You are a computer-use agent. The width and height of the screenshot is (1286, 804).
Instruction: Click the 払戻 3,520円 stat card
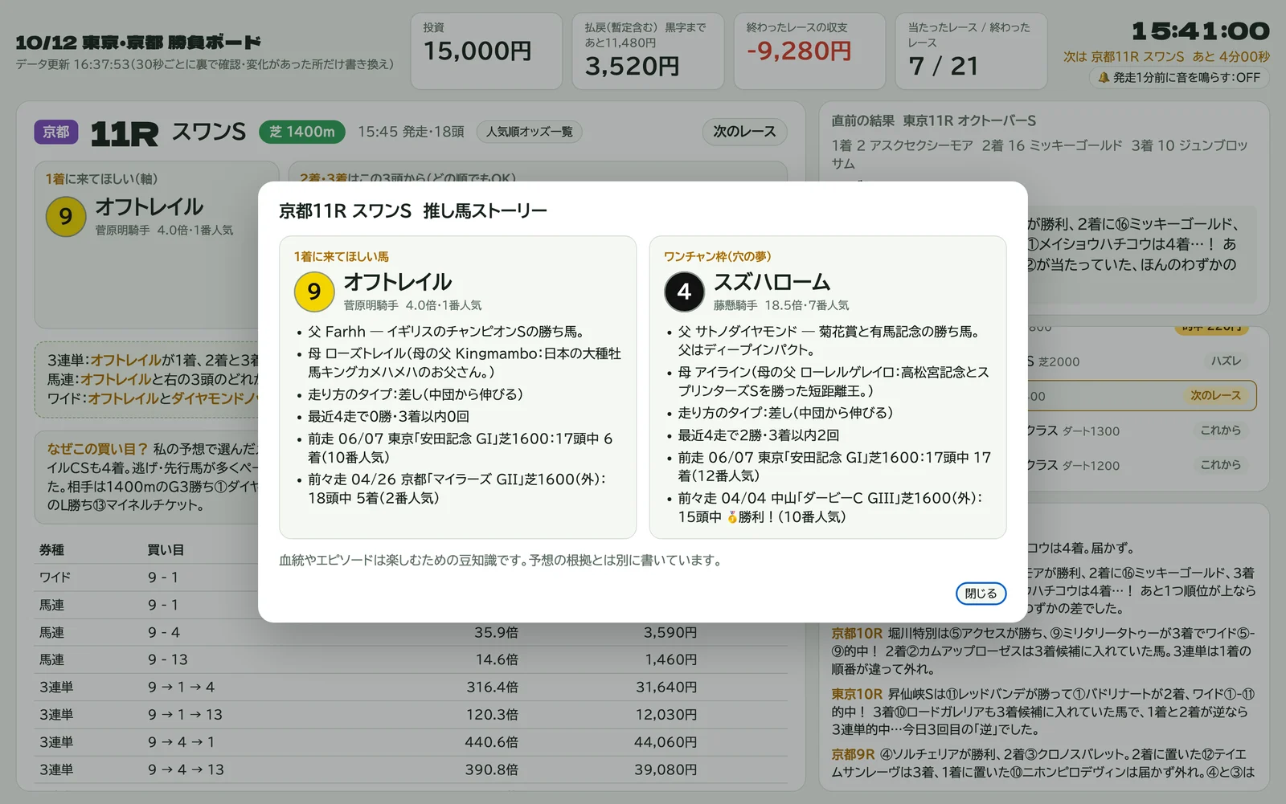tap(648, 51)
